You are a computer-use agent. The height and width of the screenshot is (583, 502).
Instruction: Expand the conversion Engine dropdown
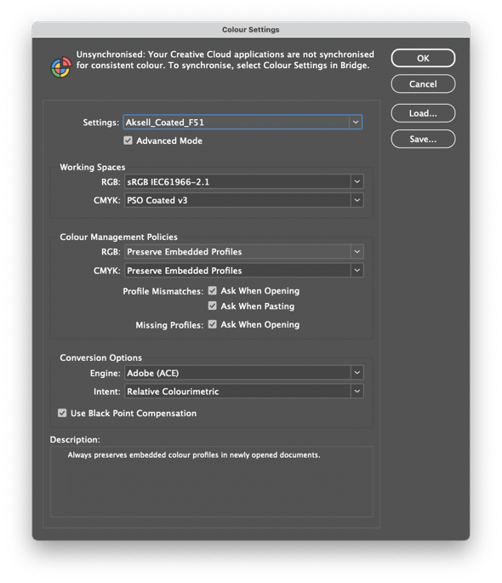point(357,373)
